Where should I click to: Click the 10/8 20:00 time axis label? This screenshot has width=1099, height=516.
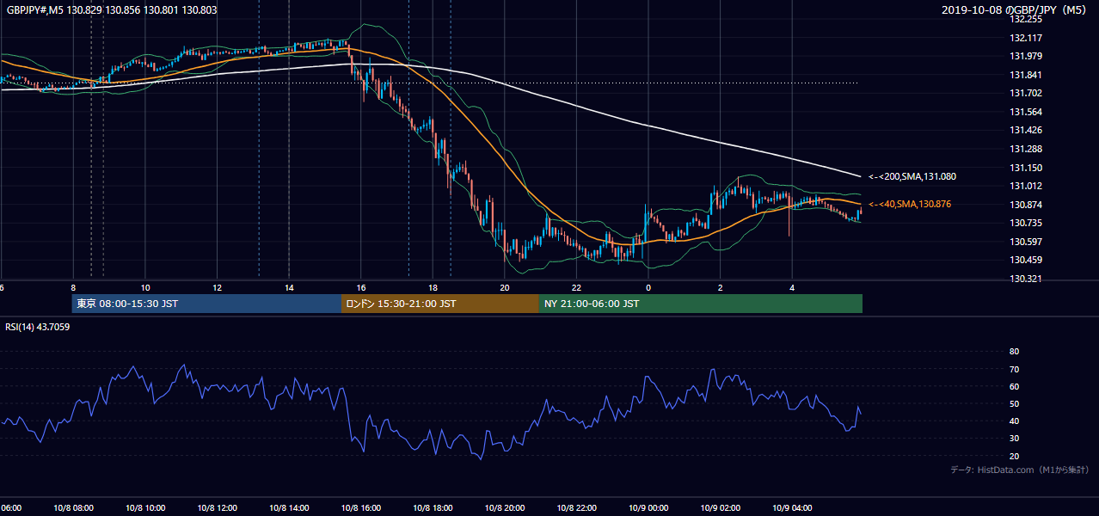[x=505, y=508]
